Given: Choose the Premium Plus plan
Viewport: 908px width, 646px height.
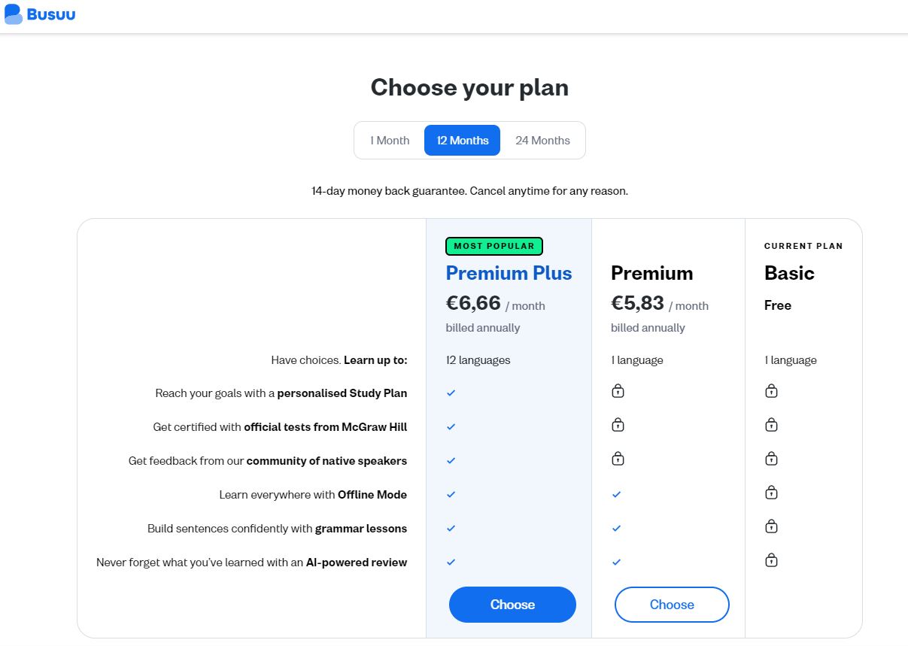Looking at the screenshot, I should [512, 605].
